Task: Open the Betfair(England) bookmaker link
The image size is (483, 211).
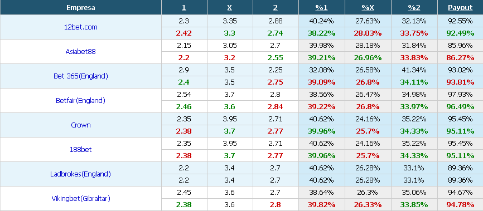Action: (x=81, y=100)
